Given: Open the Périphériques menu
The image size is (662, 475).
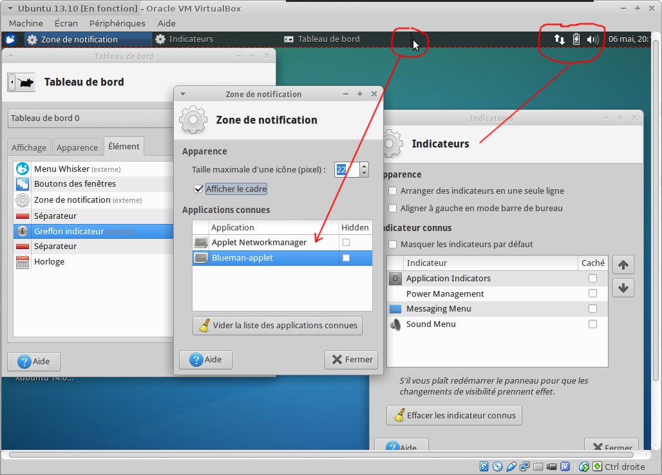Looking at the screenshot, I should [x=117, y=23].
